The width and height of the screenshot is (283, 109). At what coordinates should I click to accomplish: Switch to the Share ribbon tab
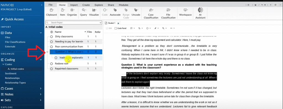coord(111,5)
